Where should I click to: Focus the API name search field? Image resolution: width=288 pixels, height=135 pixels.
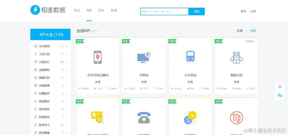click(x=164, y=11)
